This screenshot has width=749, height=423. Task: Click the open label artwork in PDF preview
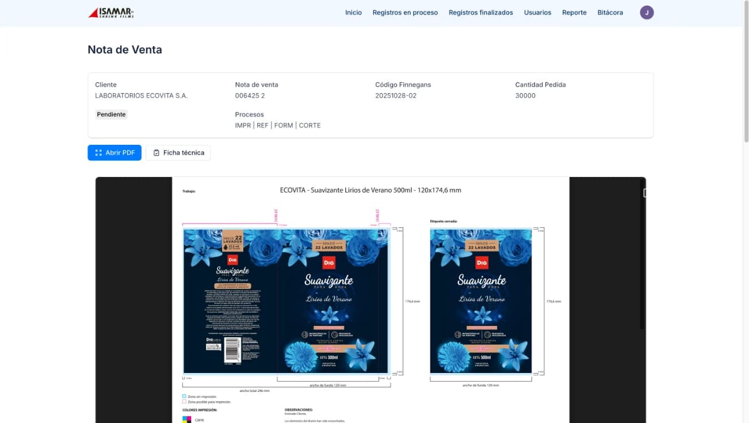pos(286,301)
